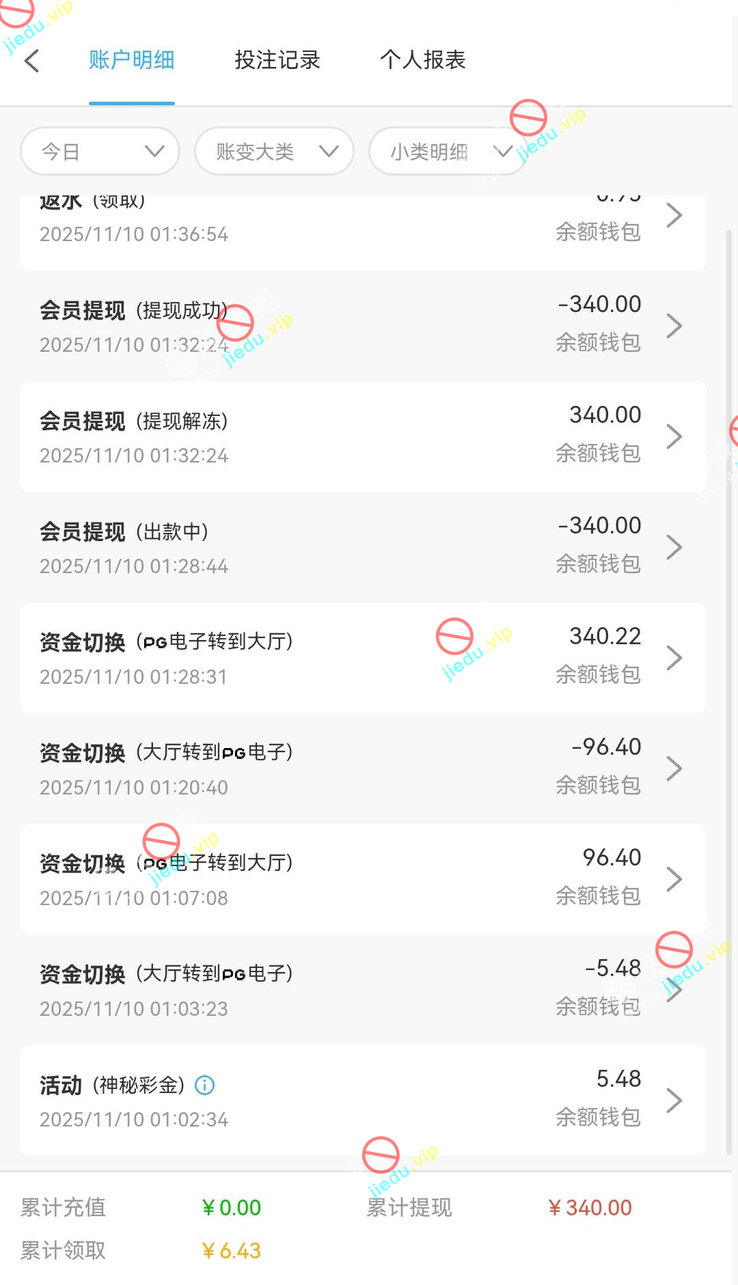Screen dimensions: 738x1285
Task: Open detail arrow for 340.22 transfer entry
Action: pos(674,658)
